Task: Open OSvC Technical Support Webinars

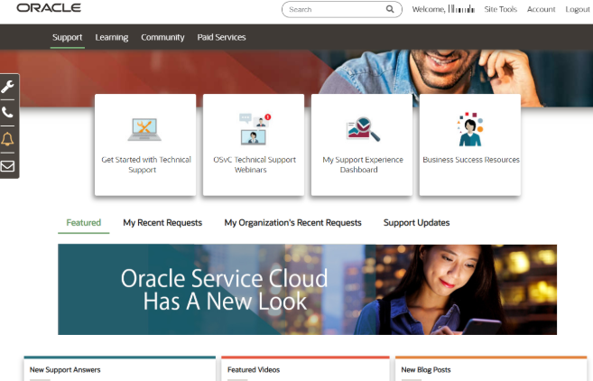Action: [254, 144]
